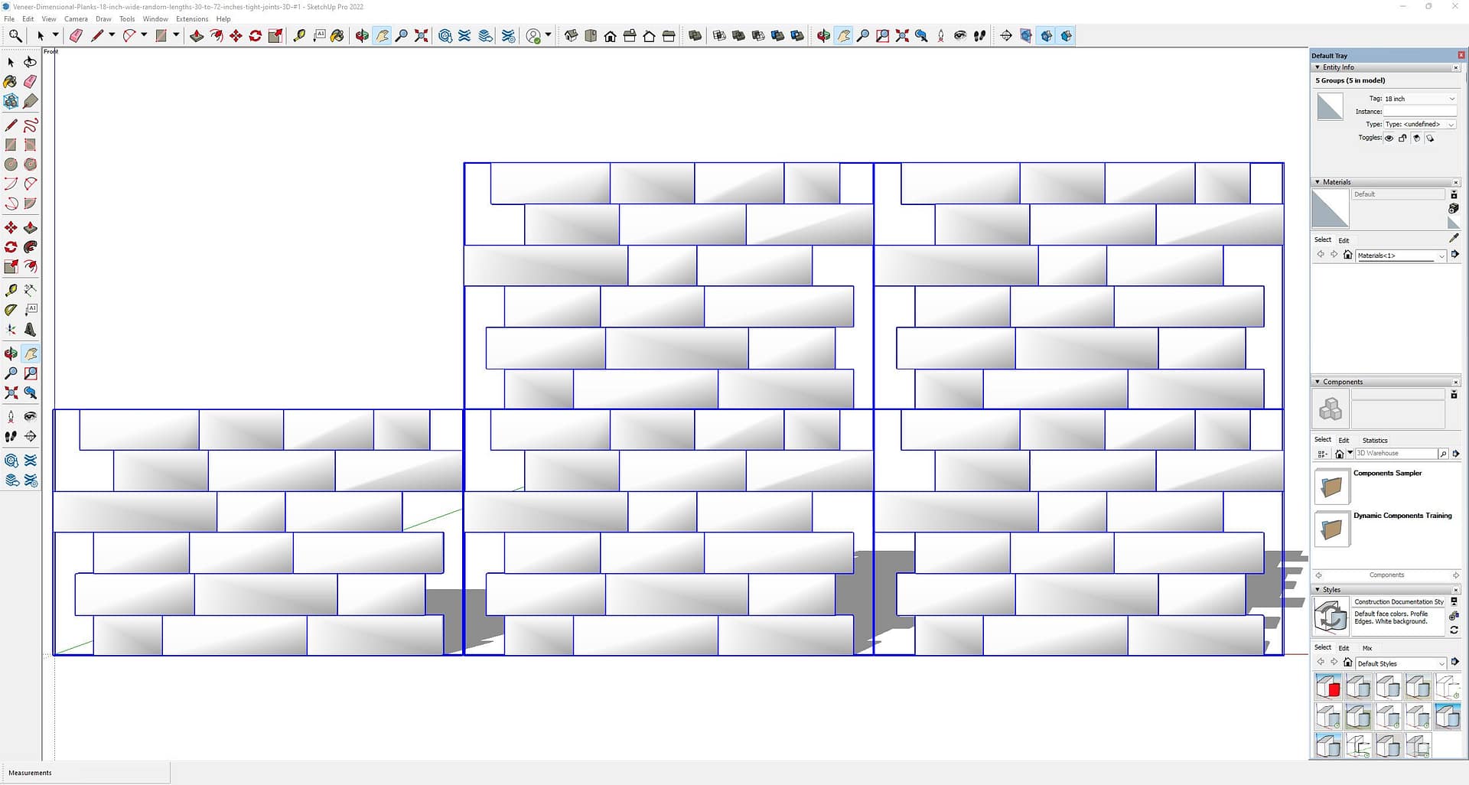Click the Zoom Extents icon in top toolbar

(x=421, y=36)
